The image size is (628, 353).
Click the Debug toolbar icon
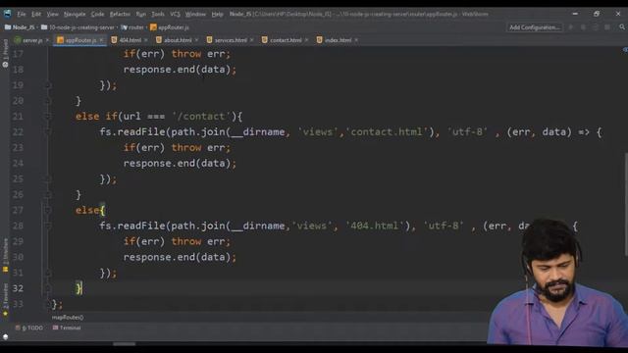pos(583,27)
